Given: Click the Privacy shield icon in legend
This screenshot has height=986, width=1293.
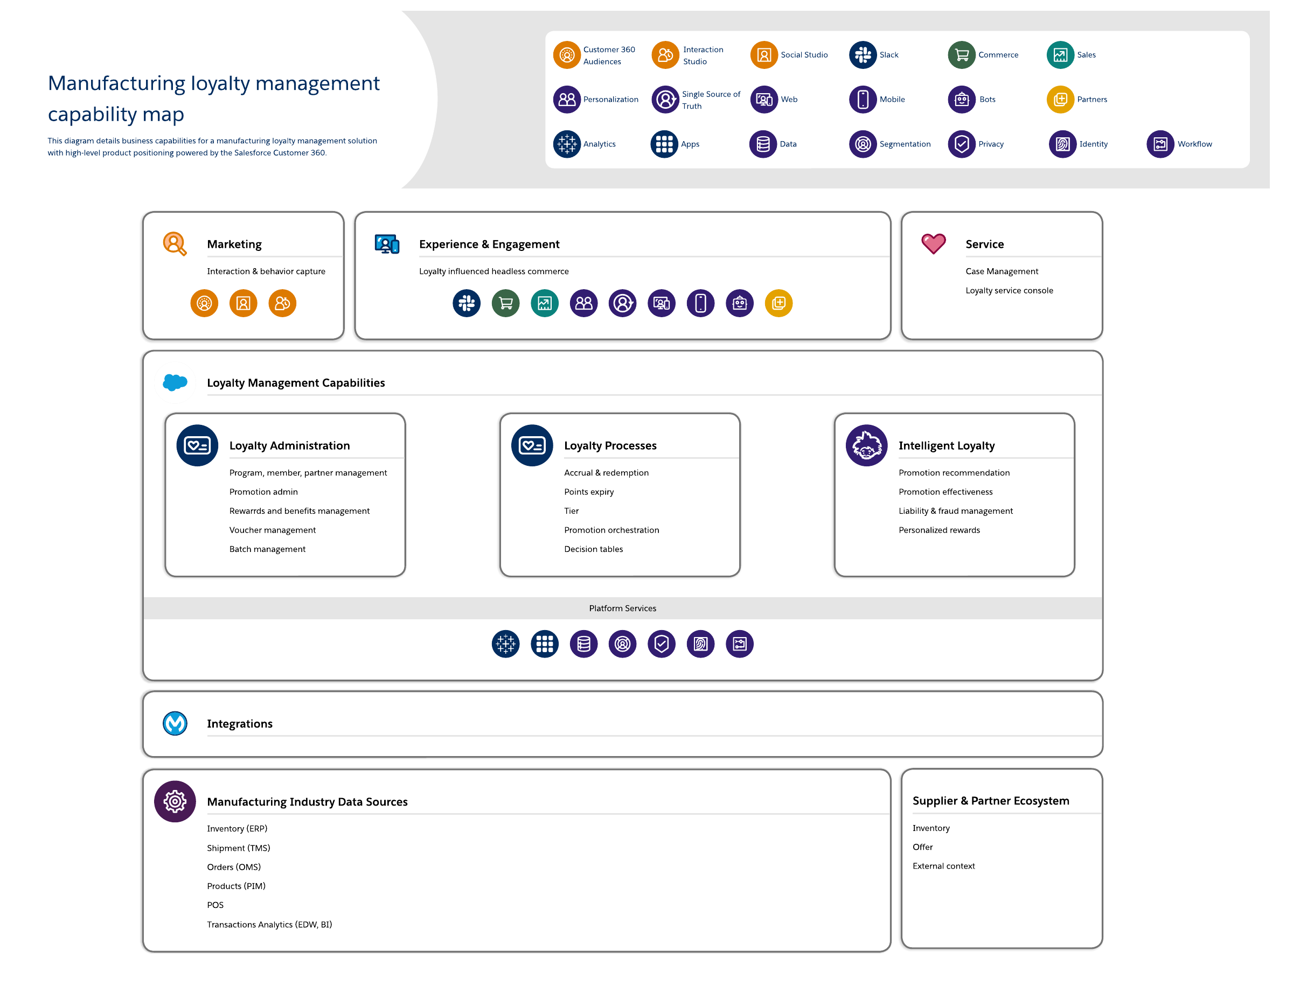Looking at the screenshot, I should coord(961,144).
